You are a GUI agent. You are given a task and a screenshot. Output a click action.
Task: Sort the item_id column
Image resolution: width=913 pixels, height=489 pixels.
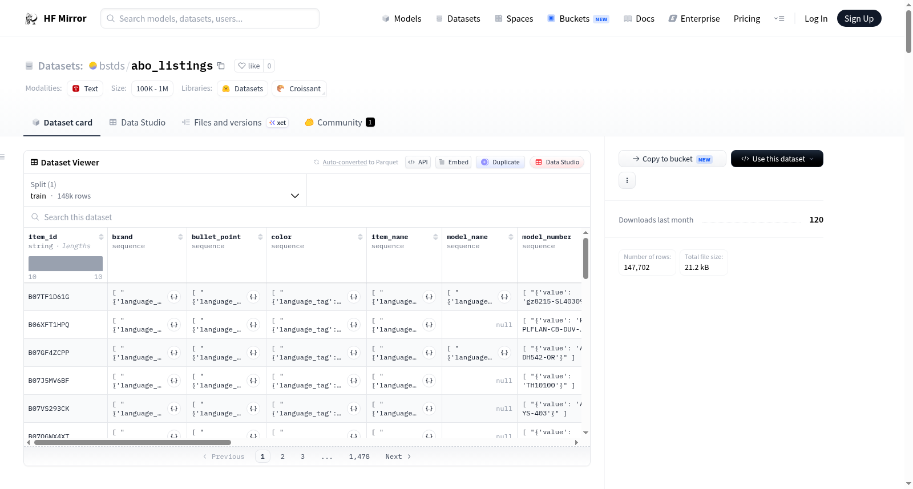coord(101,237)
